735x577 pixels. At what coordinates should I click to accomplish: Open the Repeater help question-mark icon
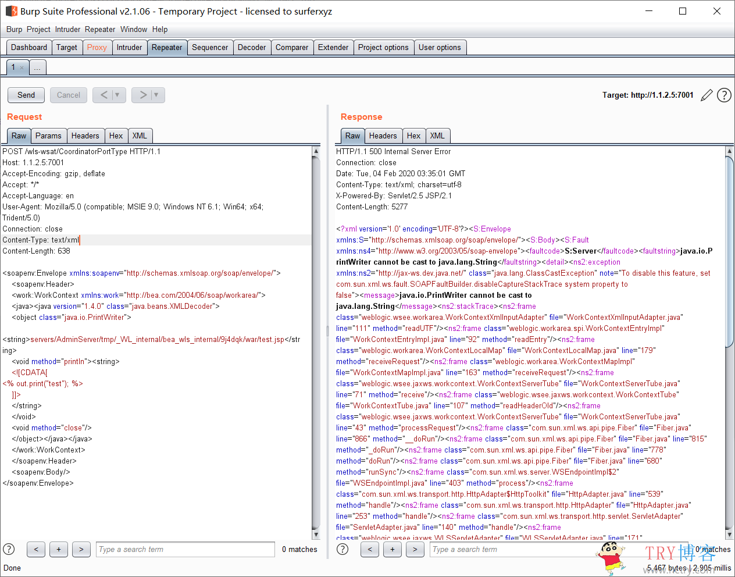[724, 95]
